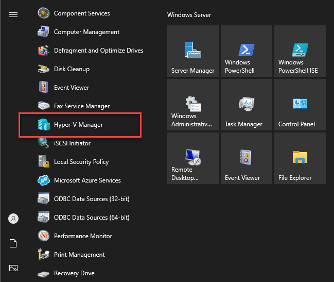This screenshot has height=282, width=334.
Task: Open the Documents shortcut in the sidebar
Action: (x=13, y=243)
